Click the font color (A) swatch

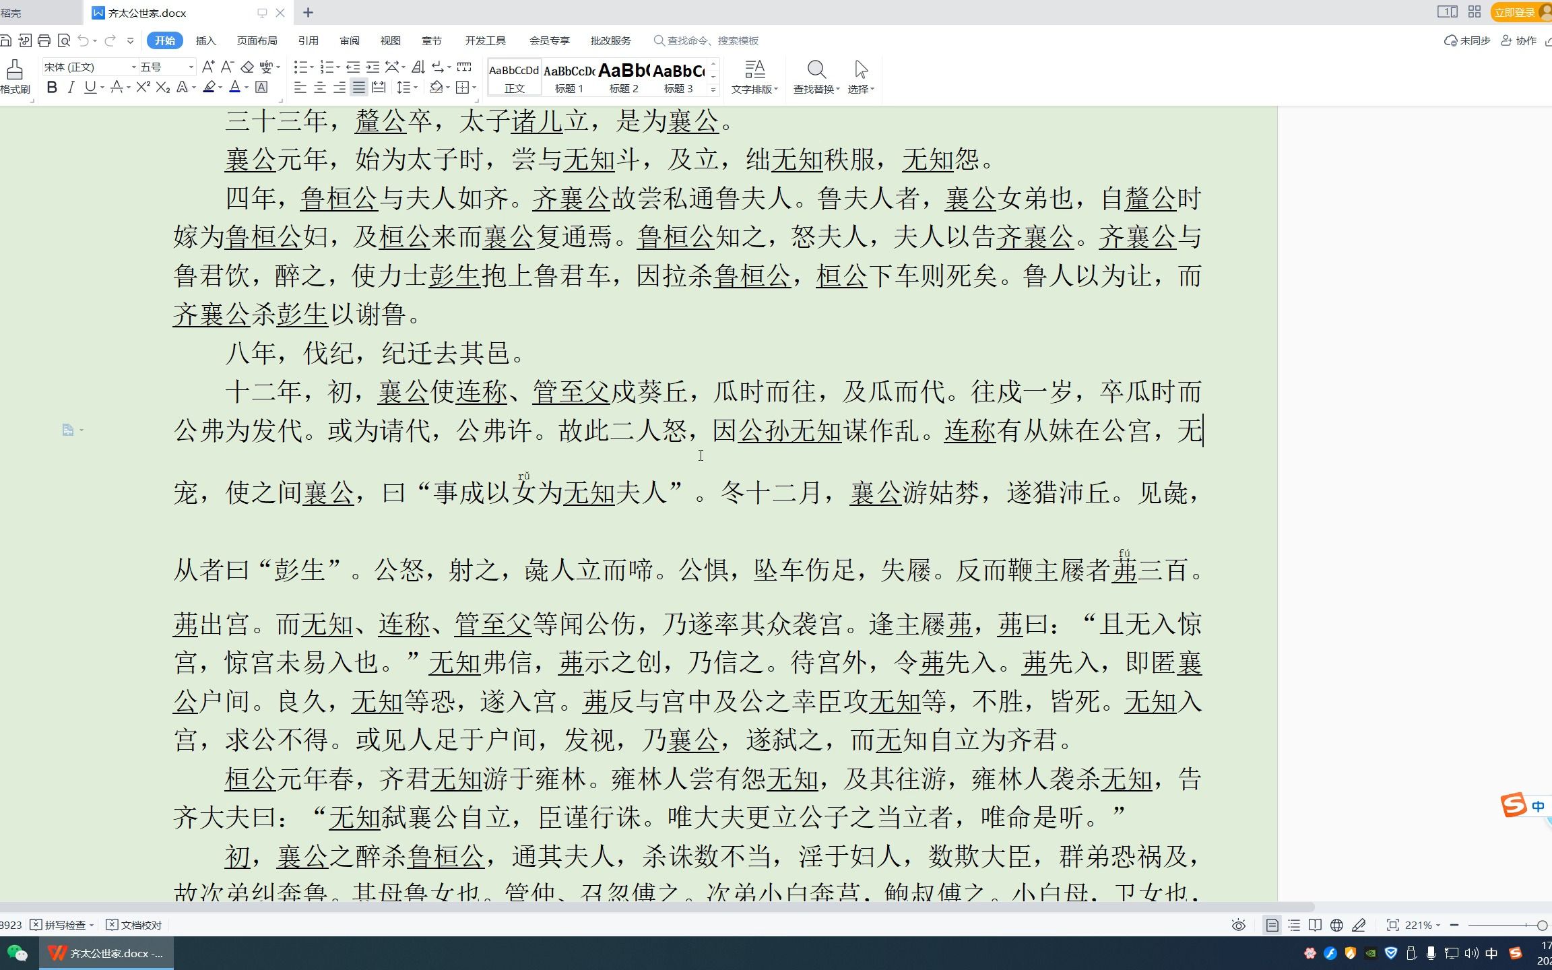coord(234,87)
